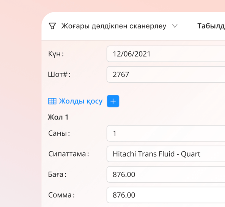The width and height of the screenshot is (225, 207).
Task: Expand the Жоғары дәлдікпен сканерлеу dropdown chevron
Action: click(175, 26)
